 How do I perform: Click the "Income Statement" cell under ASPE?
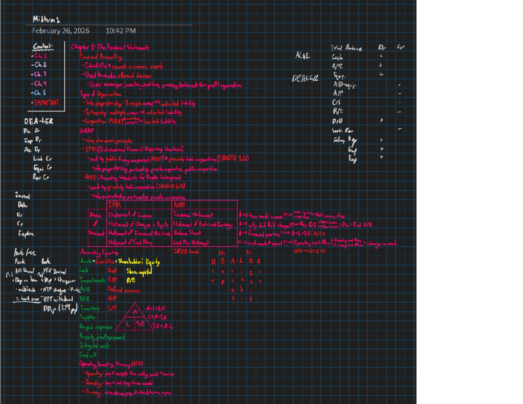coord(194,215)
